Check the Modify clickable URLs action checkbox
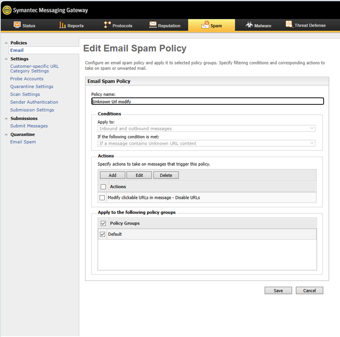 102,198
